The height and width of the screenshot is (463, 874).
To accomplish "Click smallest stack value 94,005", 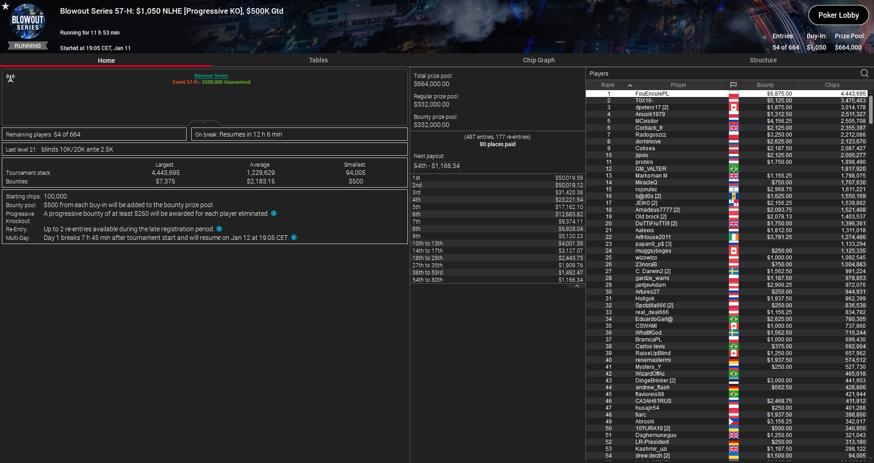I will pyautogui.click(x=356, y=173).
